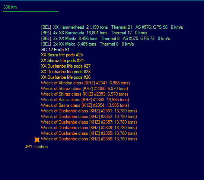This screenshot has width=204, height=180.
Task: Click the 2x XX Manta contact
Action: tap(105, 38)
